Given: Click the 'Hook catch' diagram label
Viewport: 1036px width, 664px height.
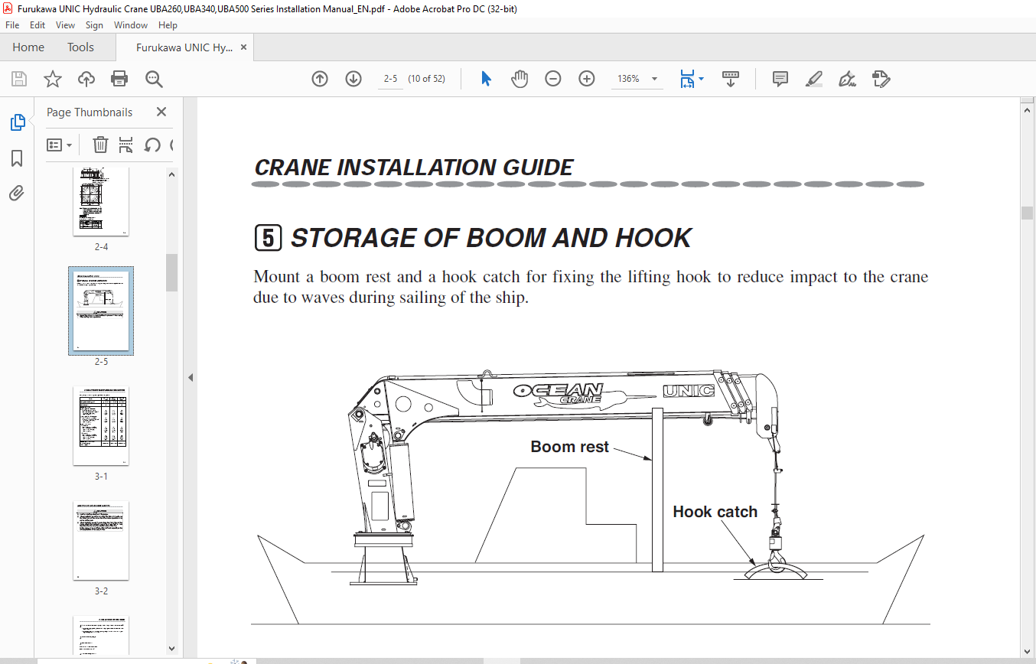Looking at the screenshot, I should coord(715,512).
